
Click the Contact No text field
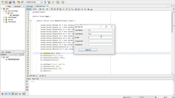[x=101, y=41]
